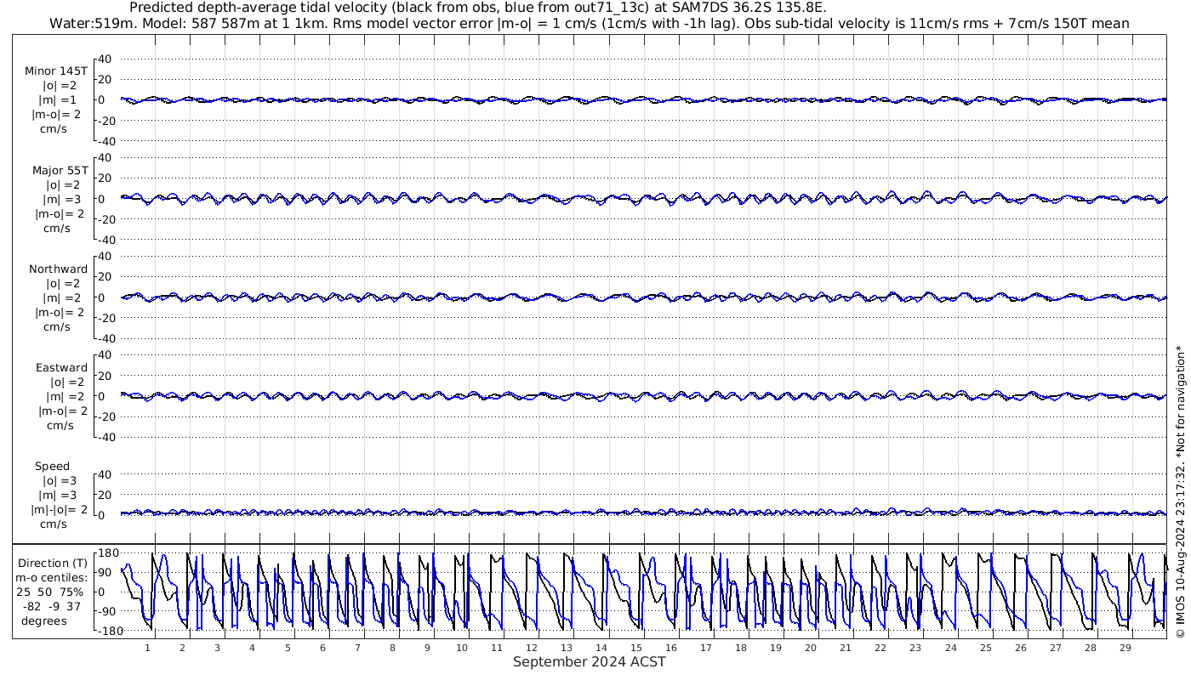This screenshot has width=1191, height=680.
Task: Click day '19' on the date axis
Action: (776, 648)
